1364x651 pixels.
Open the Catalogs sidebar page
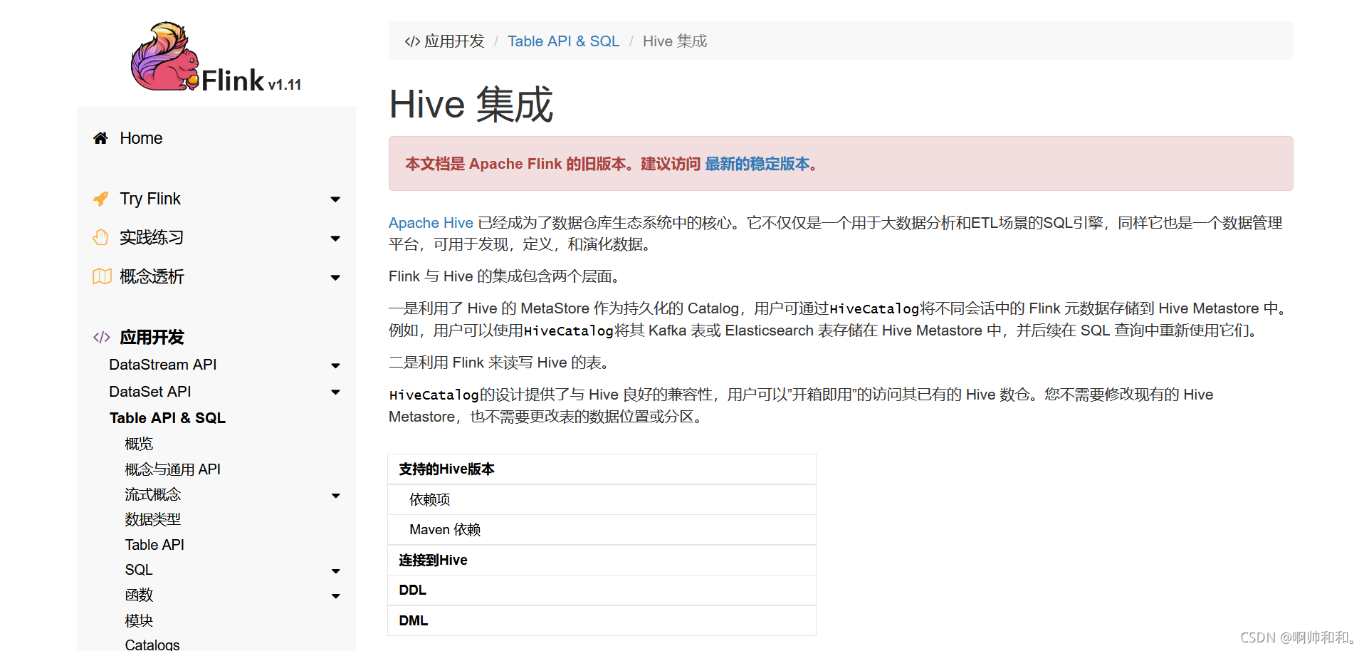[x=152, y=645]
